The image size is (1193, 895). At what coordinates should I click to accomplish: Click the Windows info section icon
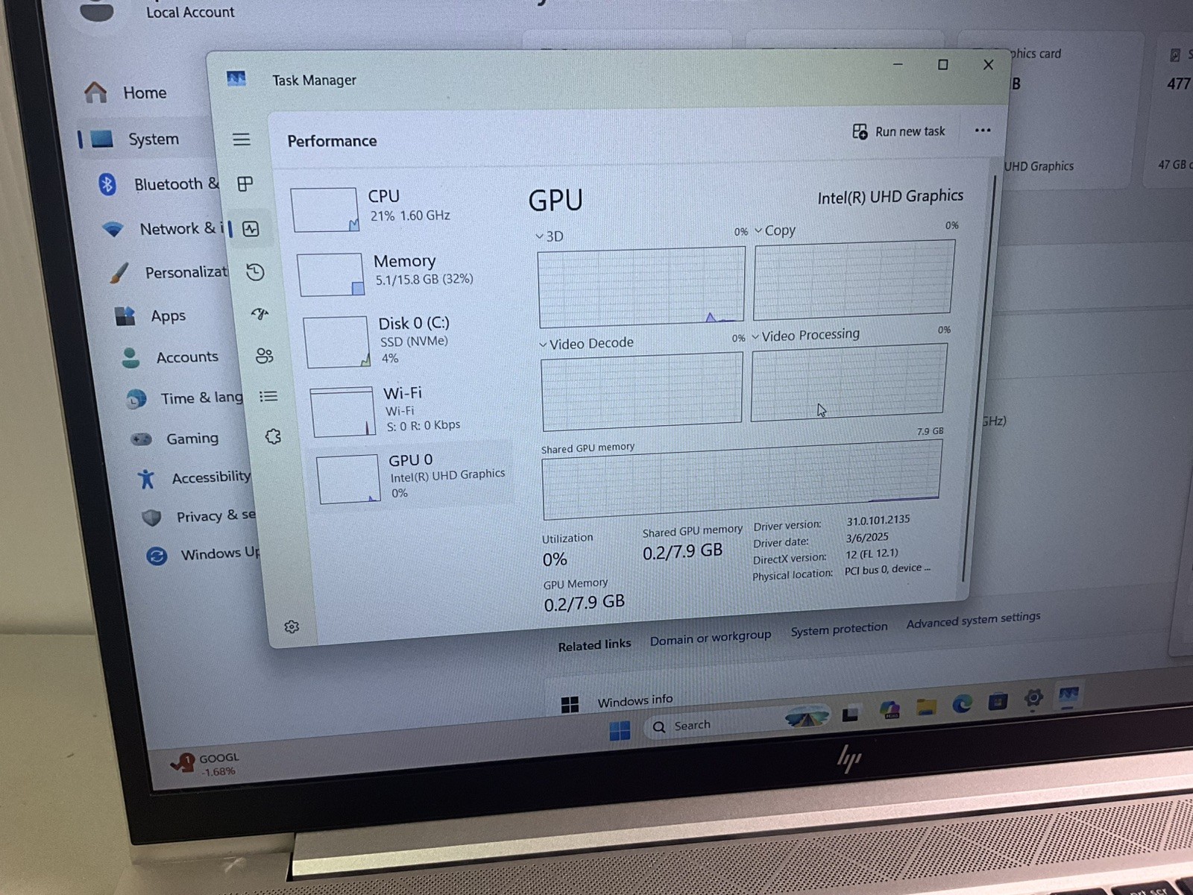click(570, 705)
